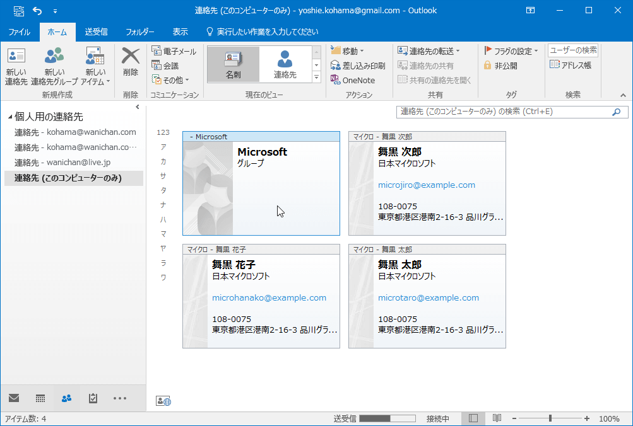
Task: Open フラグの設定 flag dropdown
Action: pyautogui.click(x=511, y=51)
